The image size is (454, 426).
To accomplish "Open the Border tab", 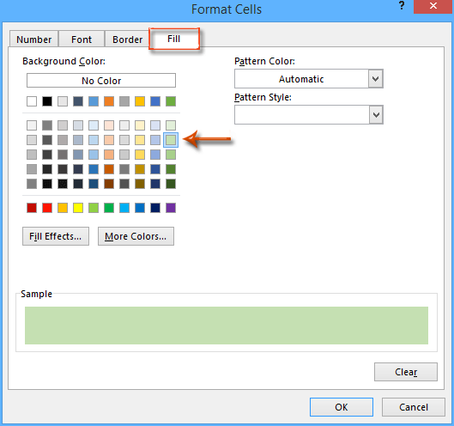I will tap(127, 40).
